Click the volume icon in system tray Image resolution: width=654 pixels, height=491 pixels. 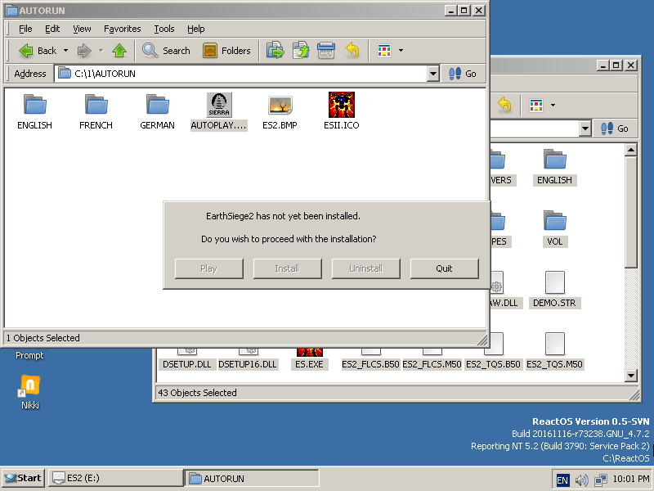582,480
